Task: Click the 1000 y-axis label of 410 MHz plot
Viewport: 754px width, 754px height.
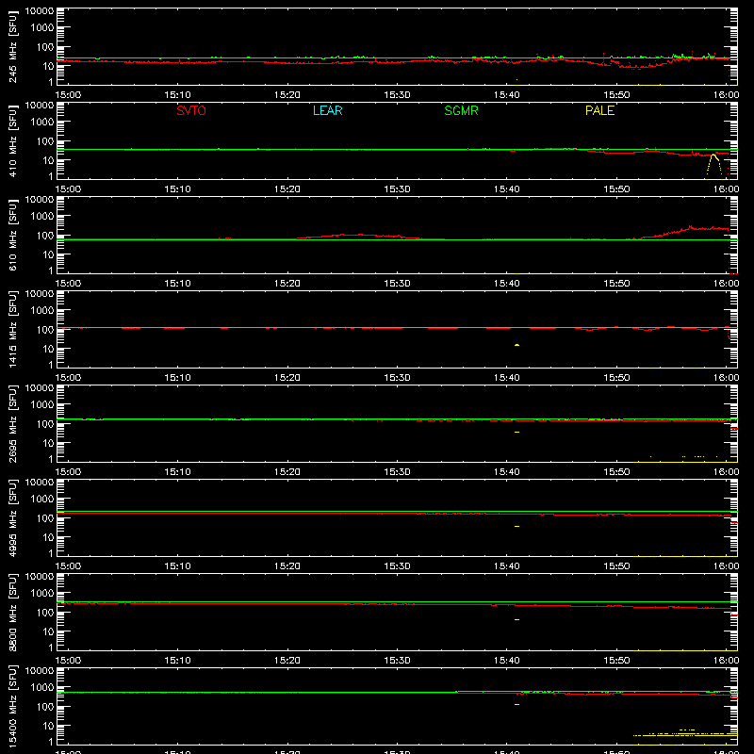Action: pos(42,123)
